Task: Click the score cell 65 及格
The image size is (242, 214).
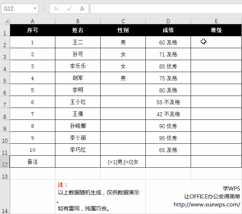Action: (x=168, y=150)
